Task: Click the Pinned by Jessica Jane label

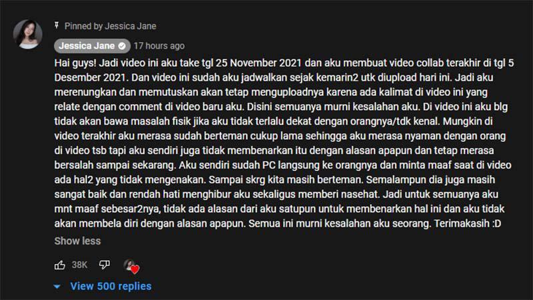Action: click(x=111, y=26)
